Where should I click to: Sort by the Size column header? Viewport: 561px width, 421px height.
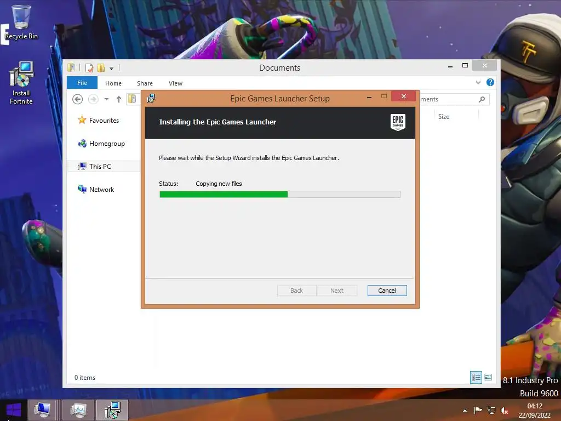444,117
